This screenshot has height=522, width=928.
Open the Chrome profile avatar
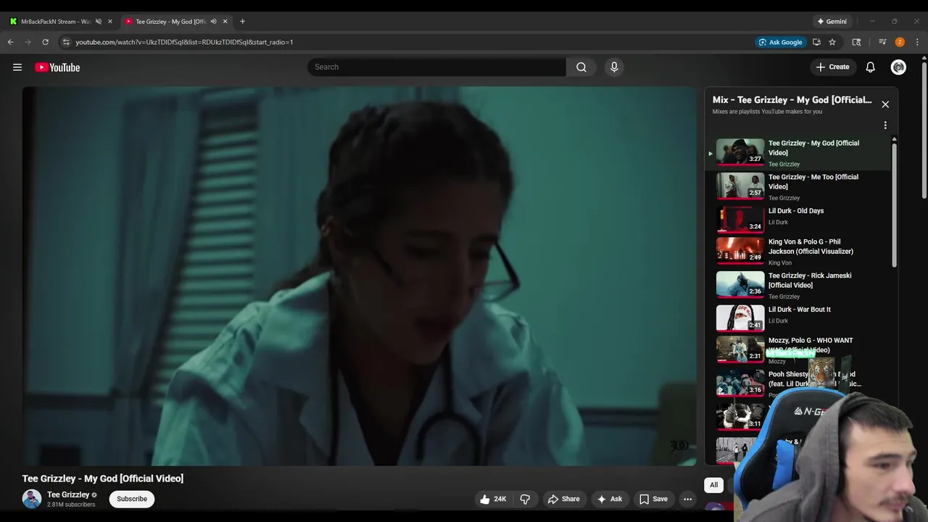coord(900,42)
